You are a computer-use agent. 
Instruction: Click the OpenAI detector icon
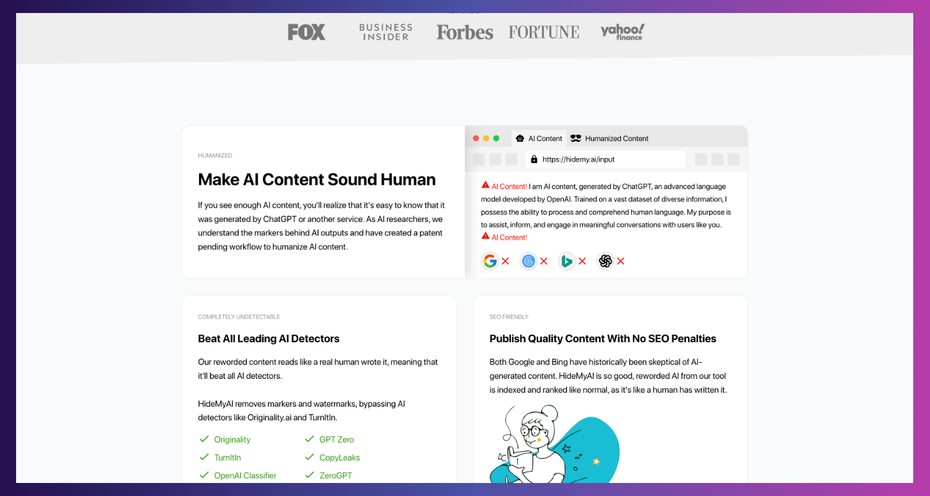606,261
